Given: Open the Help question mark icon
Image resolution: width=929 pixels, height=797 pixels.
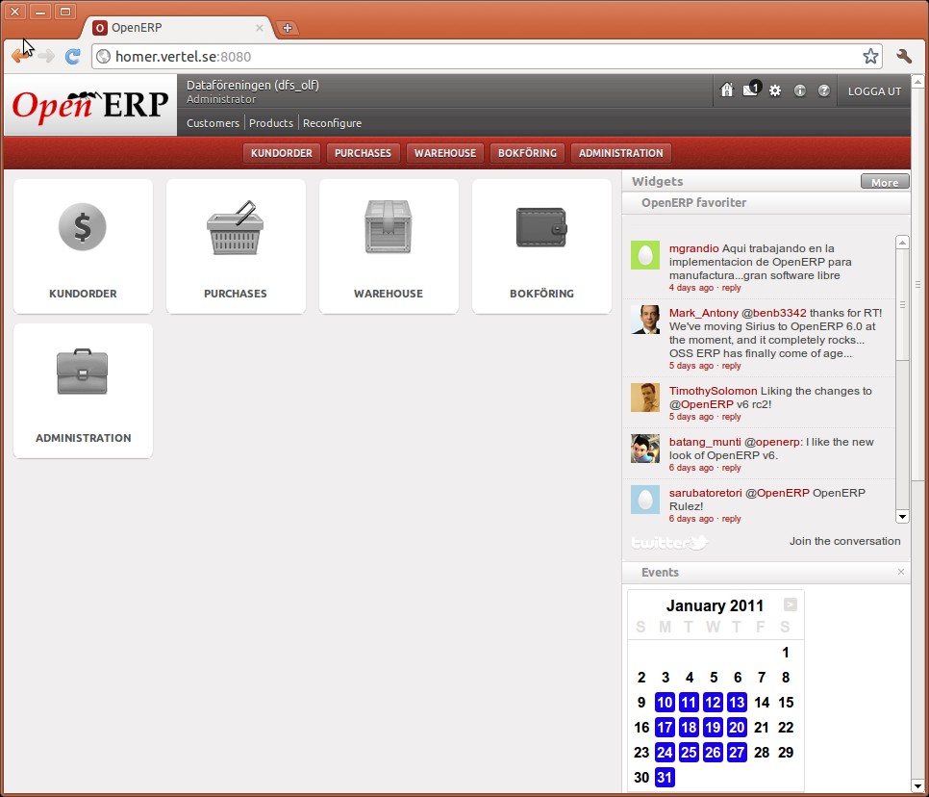Looking at the screenshot, I should tap(823, 90).
